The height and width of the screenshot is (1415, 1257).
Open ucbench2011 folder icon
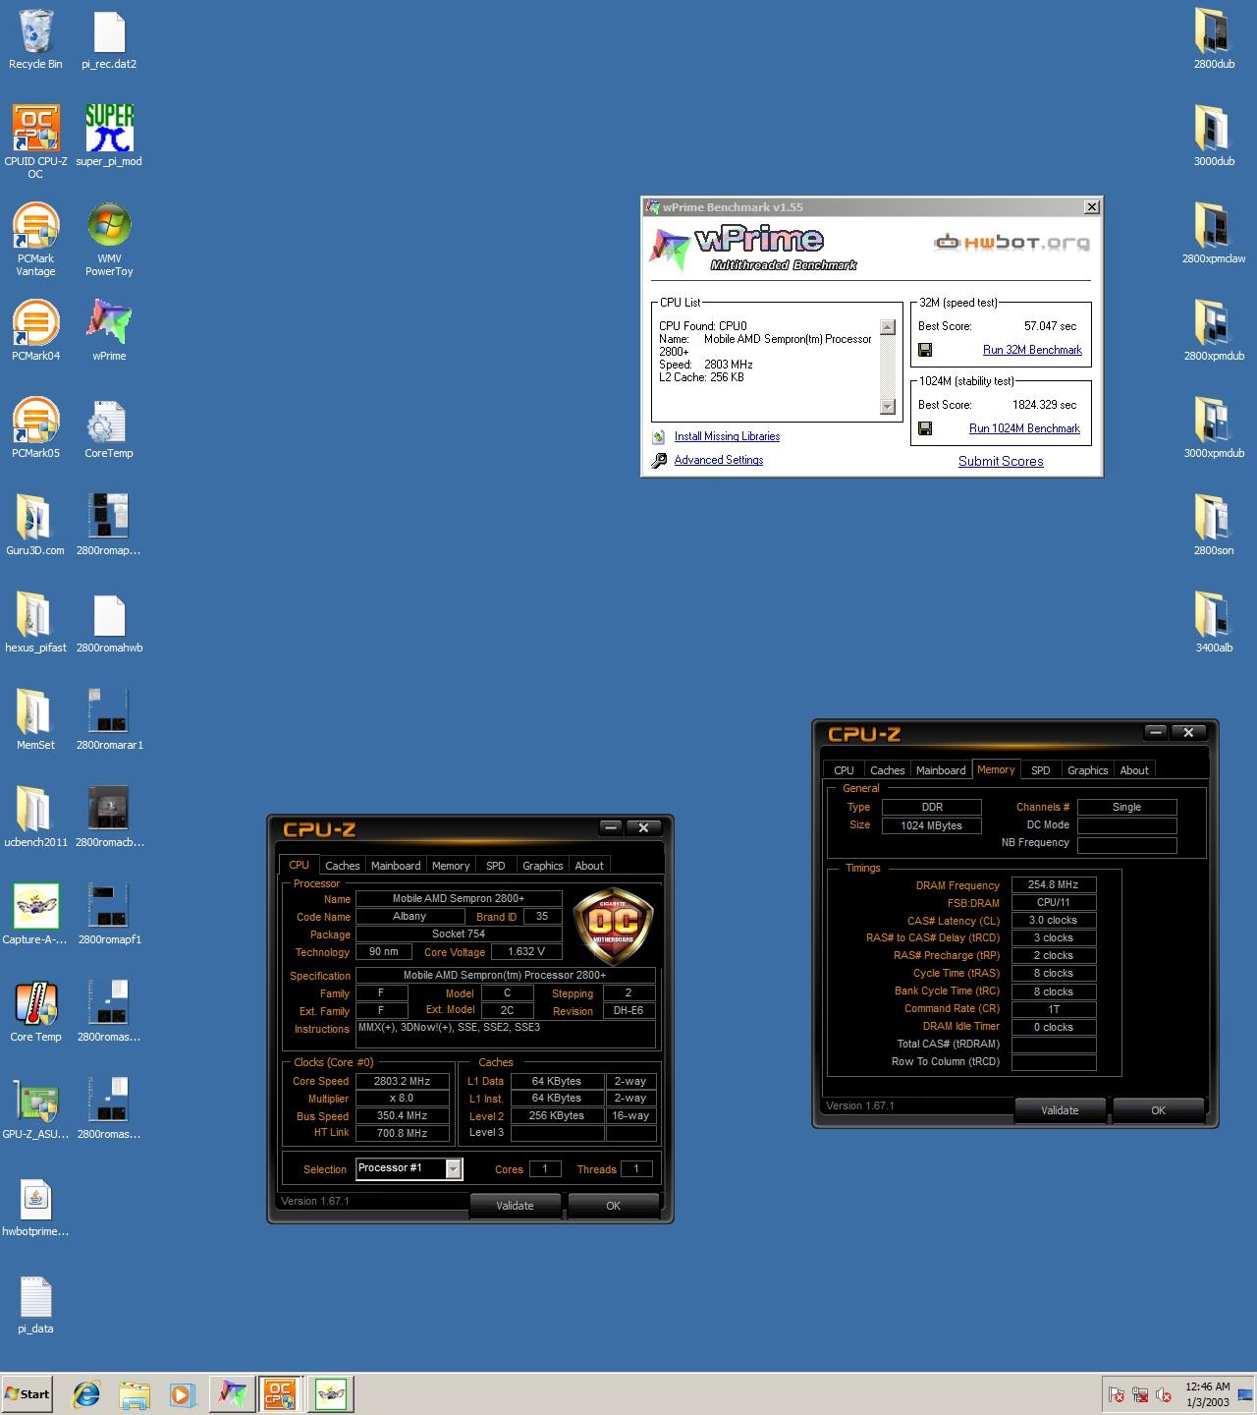pyautogui.click(x=35, y=817)
